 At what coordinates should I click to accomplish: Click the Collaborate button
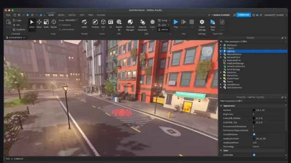click(244, 15)
